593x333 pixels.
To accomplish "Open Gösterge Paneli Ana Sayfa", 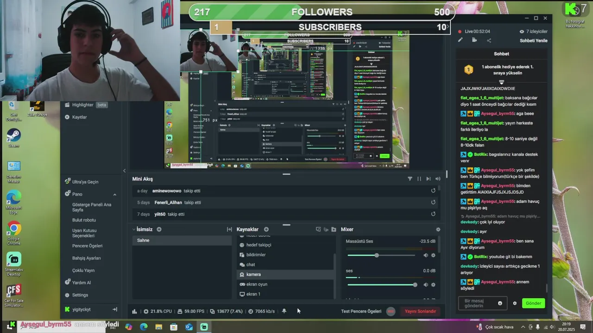I will pyautogui.click(x=92, y=207).
